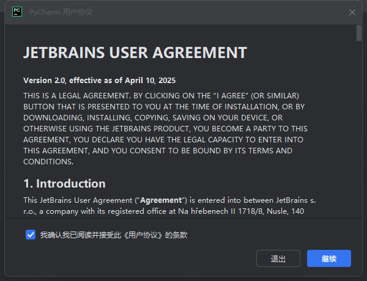
Task: Close the PyCharm 用户协议 dialog
Action: (x=352, y=12)
